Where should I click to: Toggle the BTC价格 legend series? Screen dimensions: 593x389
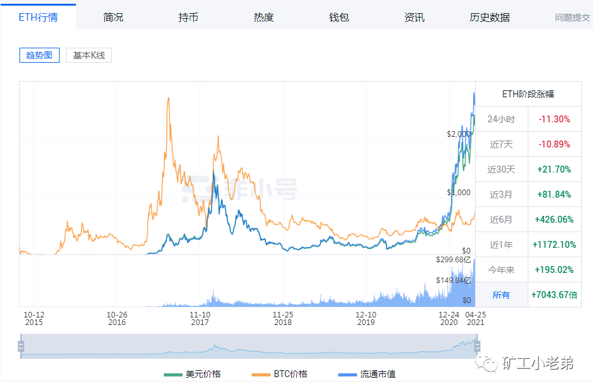click(288, 373)
